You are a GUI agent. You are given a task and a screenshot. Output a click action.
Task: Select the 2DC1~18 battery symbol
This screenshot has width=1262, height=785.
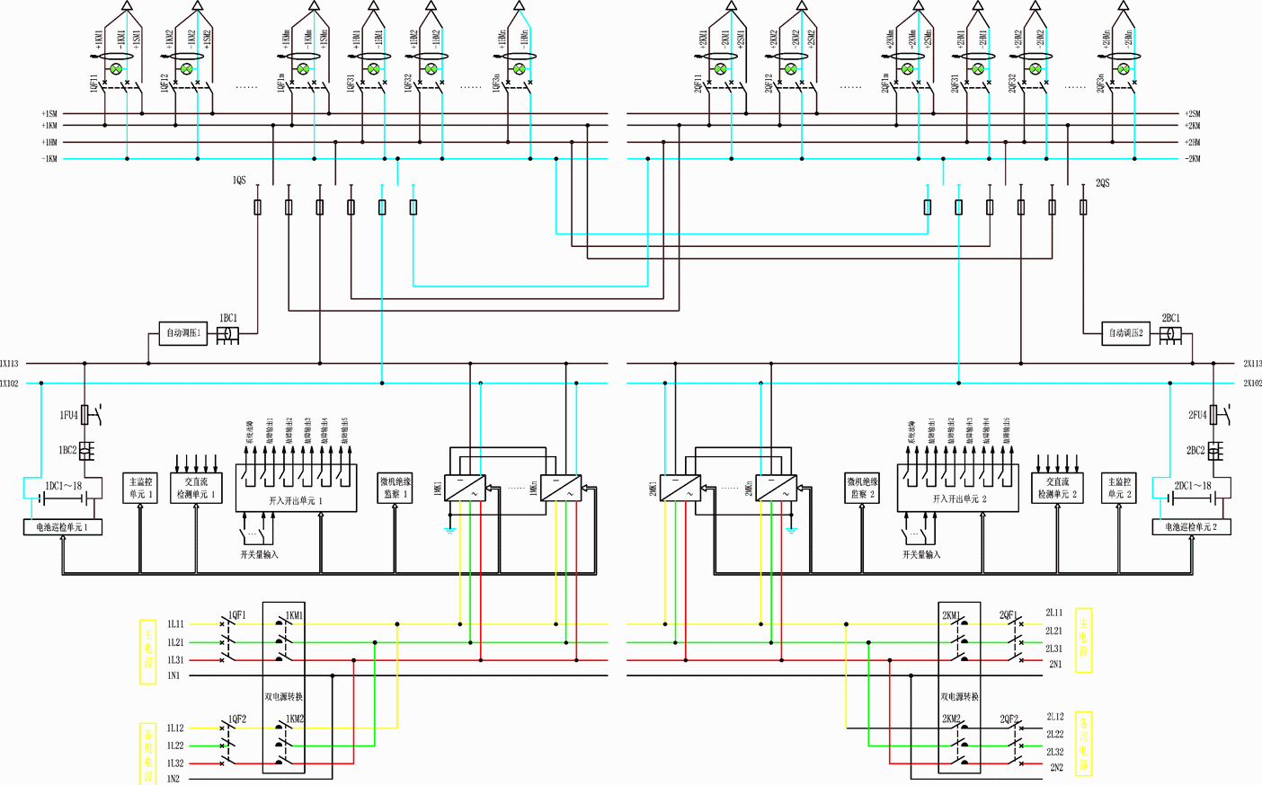tap(1192, 497)
